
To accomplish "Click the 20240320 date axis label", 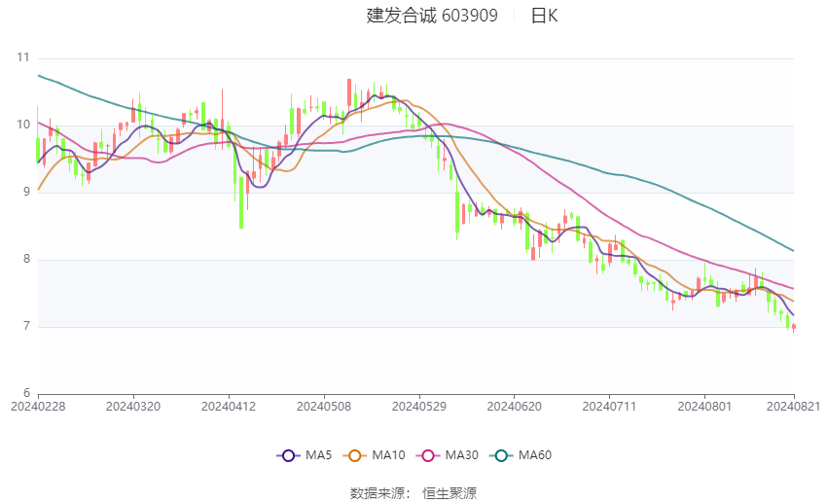I will [x=133, y=407].
